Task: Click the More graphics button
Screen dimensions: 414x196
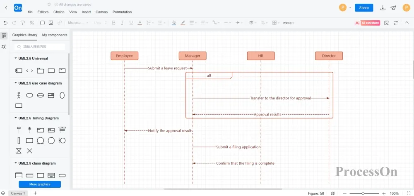Action: [40, 184]
